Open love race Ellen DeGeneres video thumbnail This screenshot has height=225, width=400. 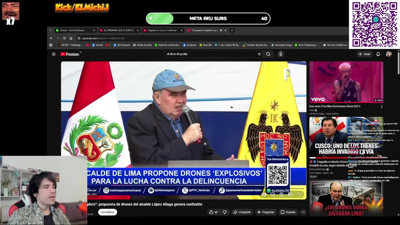(346, 82)
